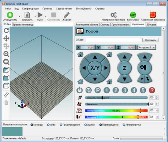Select the zoom in magnifier tool
168x142 pixels.
click(x=6, y=54)
